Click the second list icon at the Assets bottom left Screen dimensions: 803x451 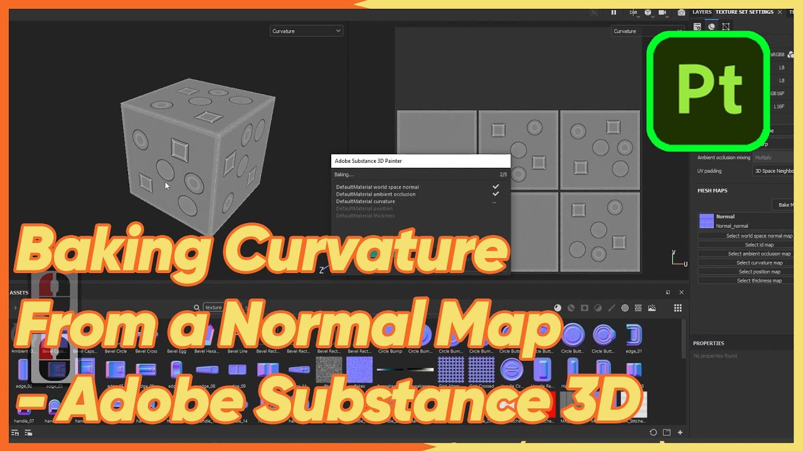(x=28, y=432)
